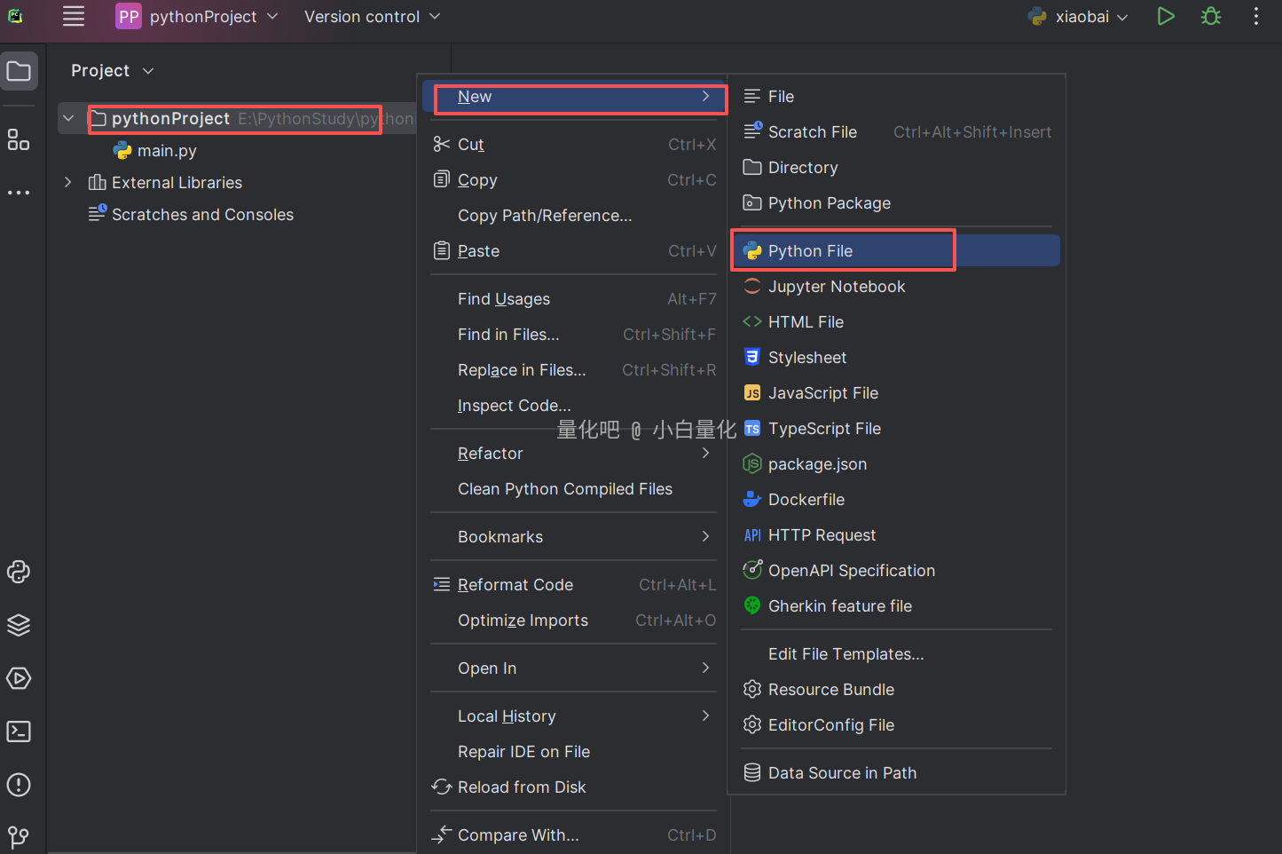Open the Structure tool window icon
Viewport: 1282px width, 854px height.
pos(19,140)
